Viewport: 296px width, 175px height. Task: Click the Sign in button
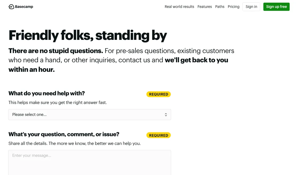(x=251, y=7)
